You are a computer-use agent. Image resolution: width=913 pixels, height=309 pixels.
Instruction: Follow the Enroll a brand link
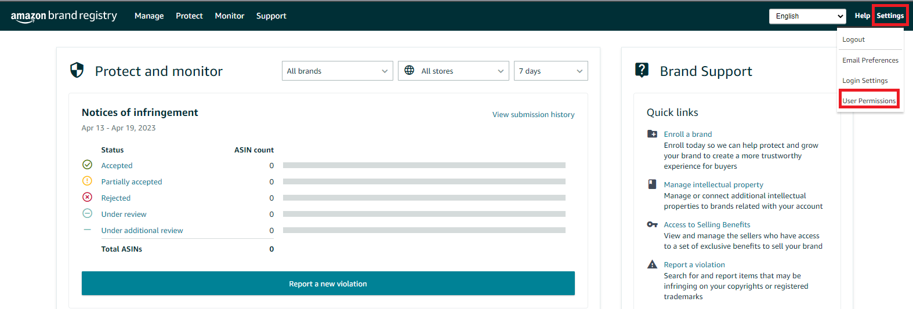(x=688, y=134)
